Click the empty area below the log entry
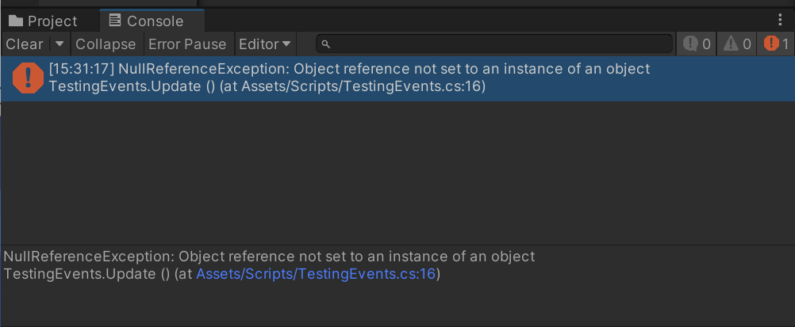795x327 pixels. coord(397,172)
